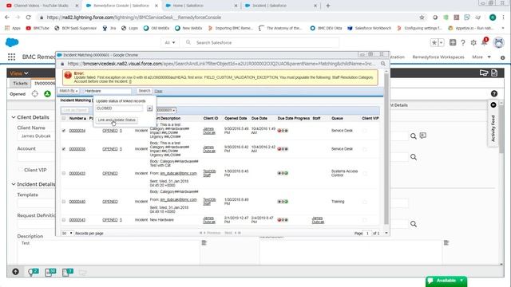This screenshot has height=287, width=511.
Task: Toggle the Client VIP checkbox in Client Details
Action: (20, 170)
